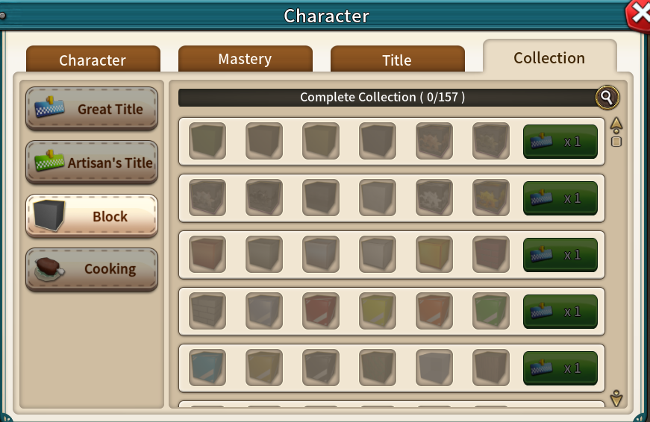650x422 pixels.
Task: Select the yellow flower block in second row
Action: [491, 198]
